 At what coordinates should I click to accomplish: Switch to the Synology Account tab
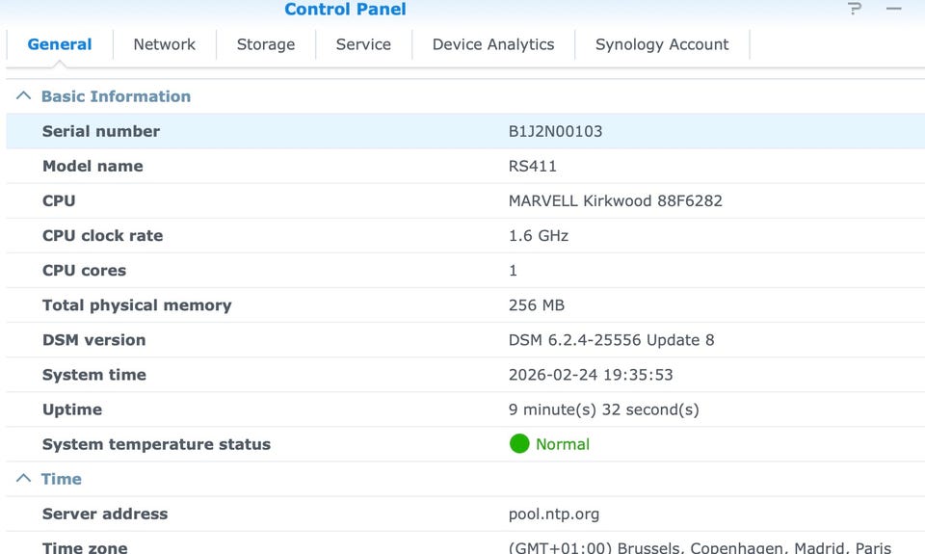662,44
